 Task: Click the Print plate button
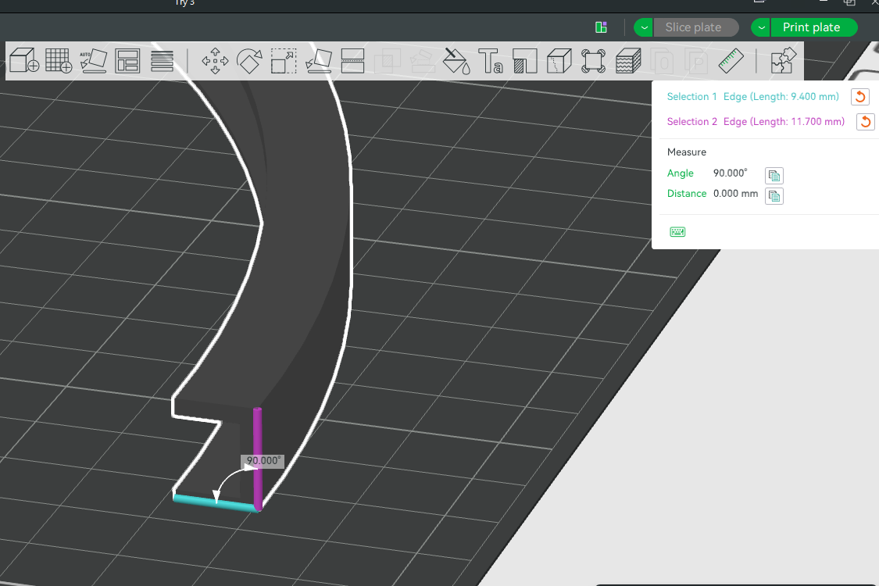click(812, 27)
